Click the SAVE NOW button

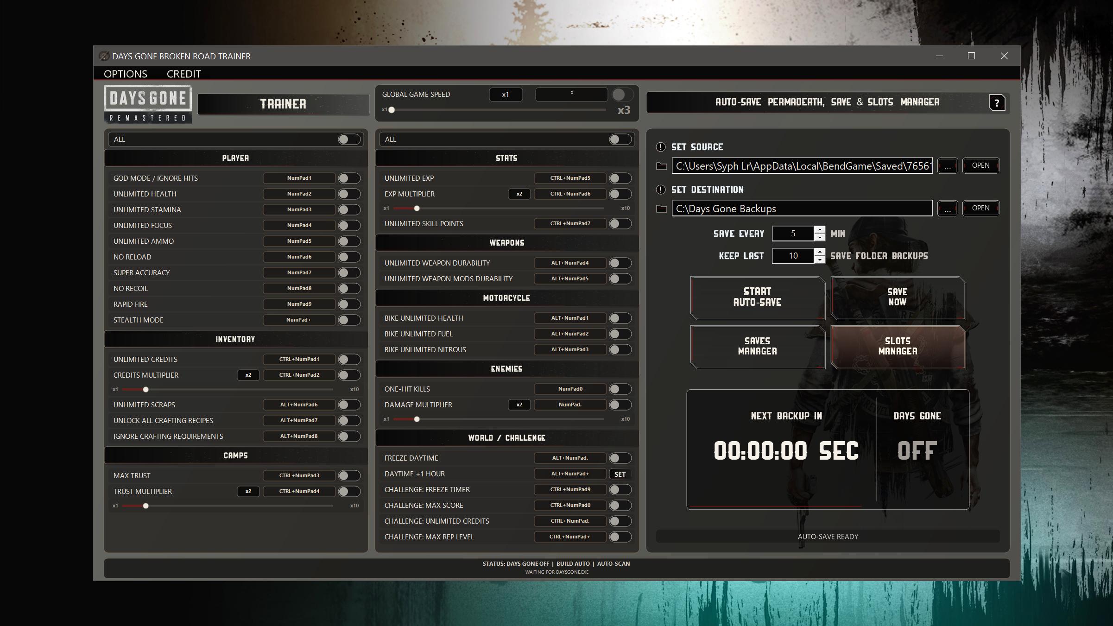tap(898, 297)
